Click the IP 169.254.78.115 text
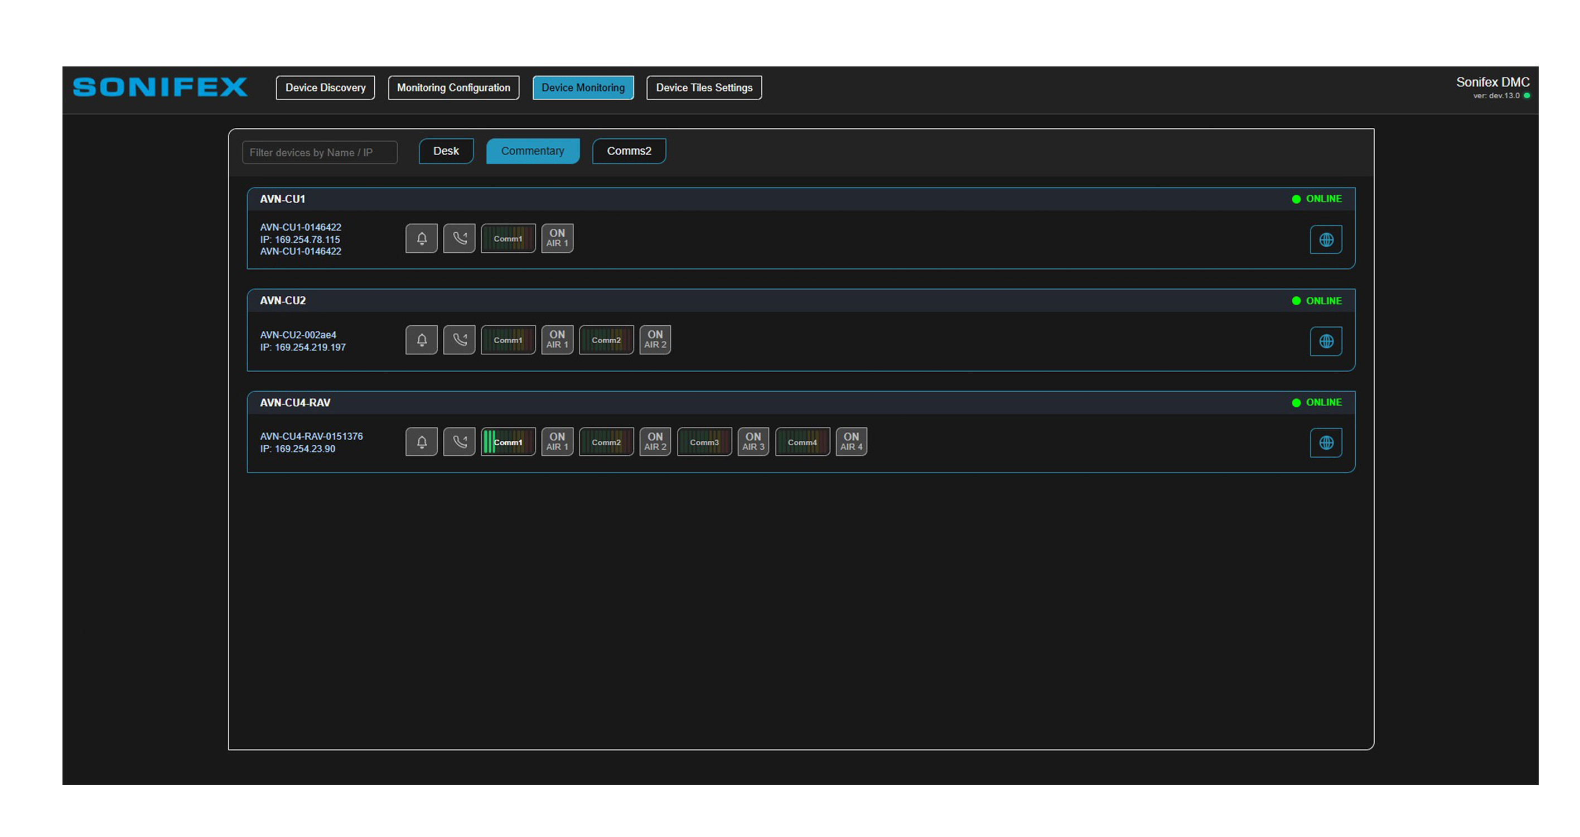This screenshot has height=837, width=1580. click(x=300, y=239)
